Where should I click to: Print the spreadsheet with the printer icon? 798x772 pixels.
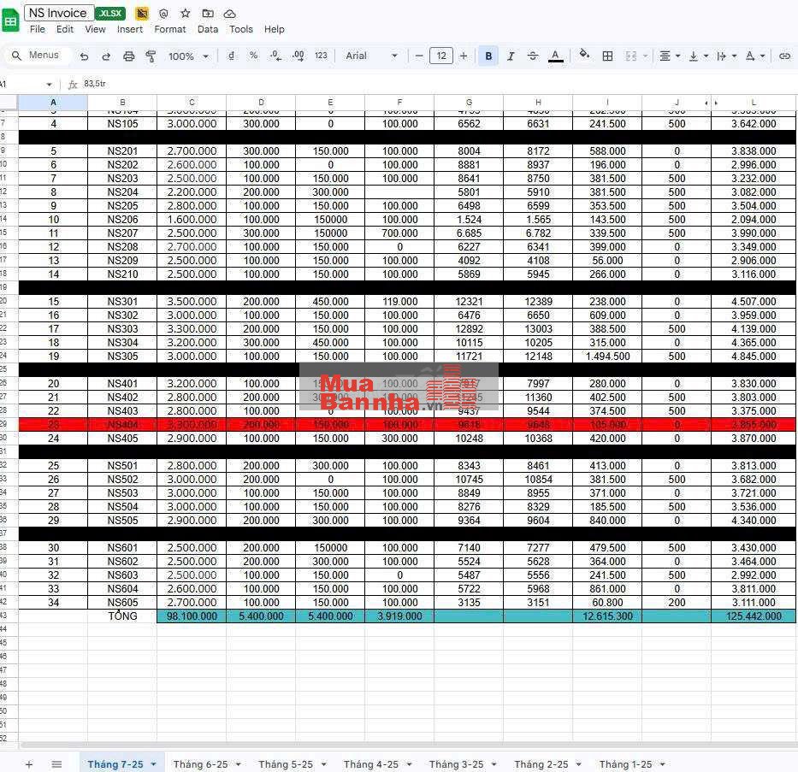(128, 56)
